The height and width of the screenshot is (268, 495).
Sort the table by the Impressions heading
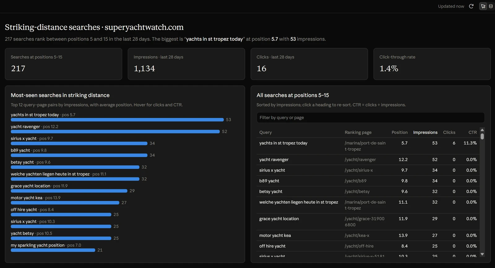point(425,132)
